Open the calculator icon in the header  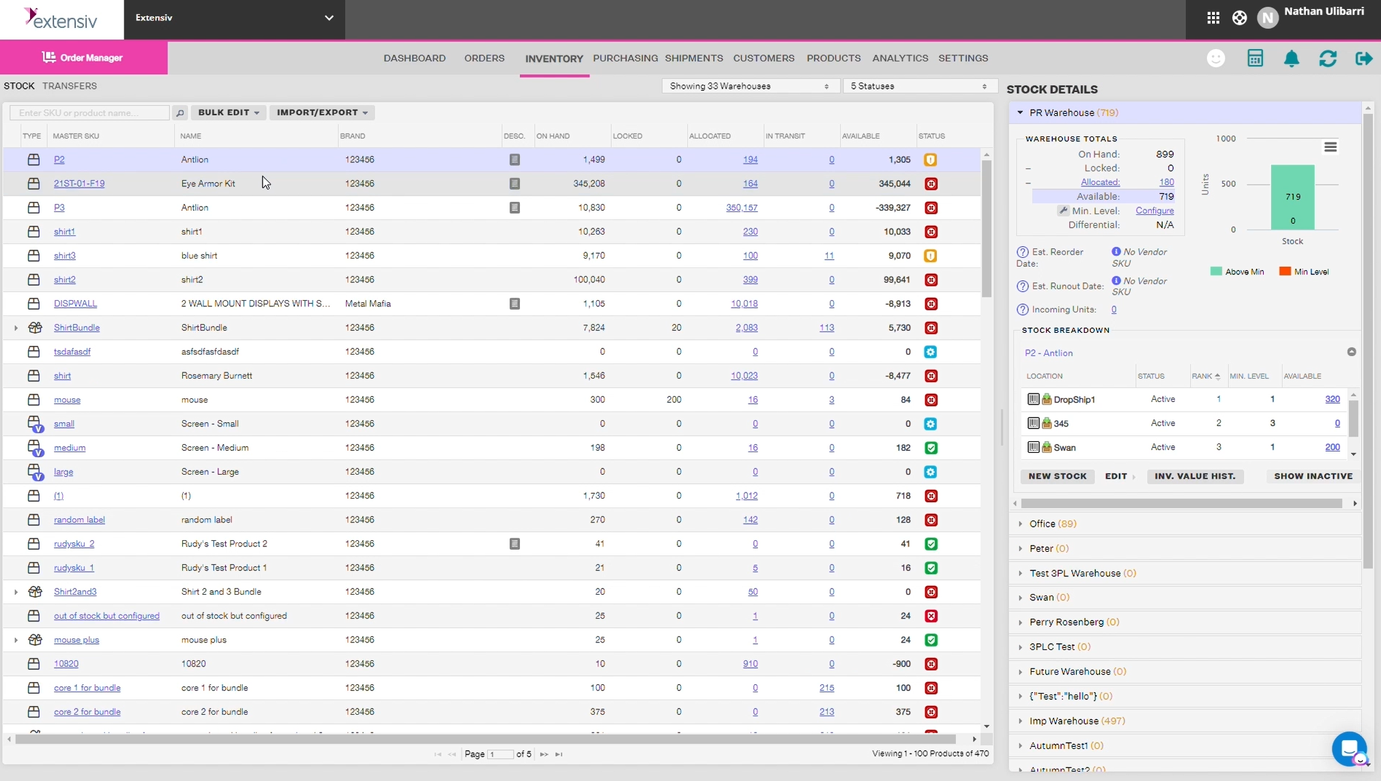click(x=1255, y=59)
